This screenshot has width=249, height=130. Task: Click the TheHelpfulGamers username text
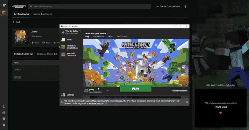[179, 91]
